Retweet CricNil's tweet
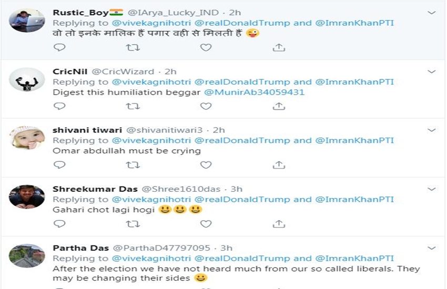447x289 pixels. click(x=133, y=106)
